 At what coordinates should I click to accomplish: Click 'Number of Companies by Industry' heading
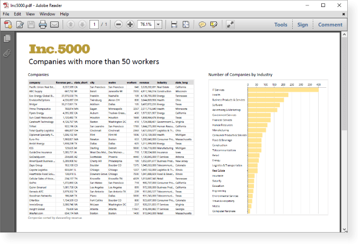tap(240, 75)
